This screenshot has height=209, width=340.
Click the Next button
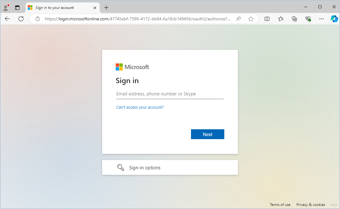click(x=208, y=134)
